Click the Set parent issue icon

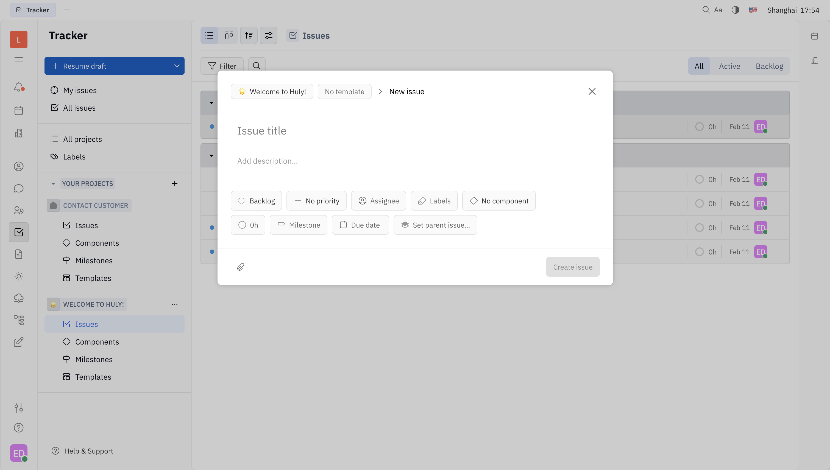coord(405,225)
